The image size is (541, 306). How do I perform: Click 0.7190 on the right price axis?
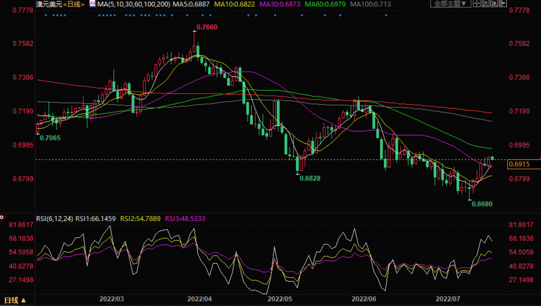tap(520, 111)
